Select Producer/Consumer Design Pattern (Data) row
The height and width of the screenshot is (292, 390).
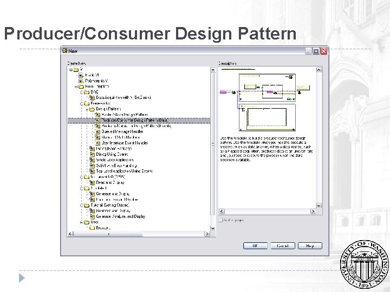click(139, 121)
